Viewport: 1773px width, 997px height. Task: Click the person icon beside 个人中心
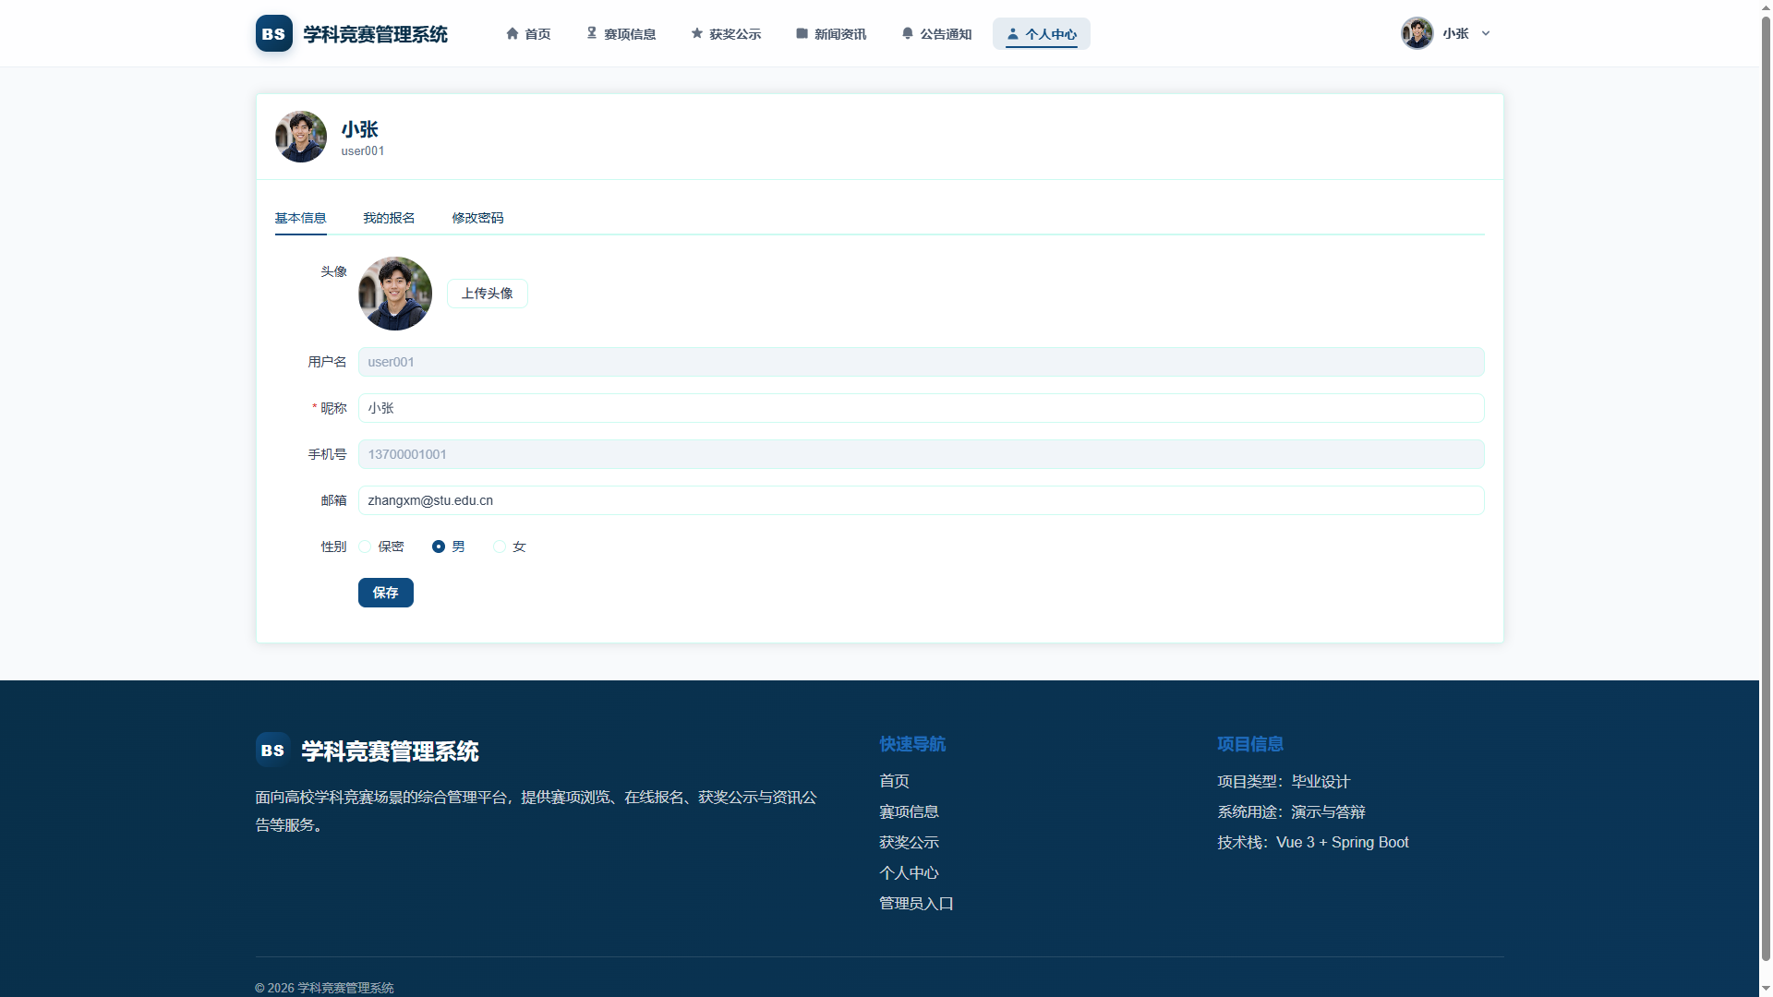[x=1013, y=33]
